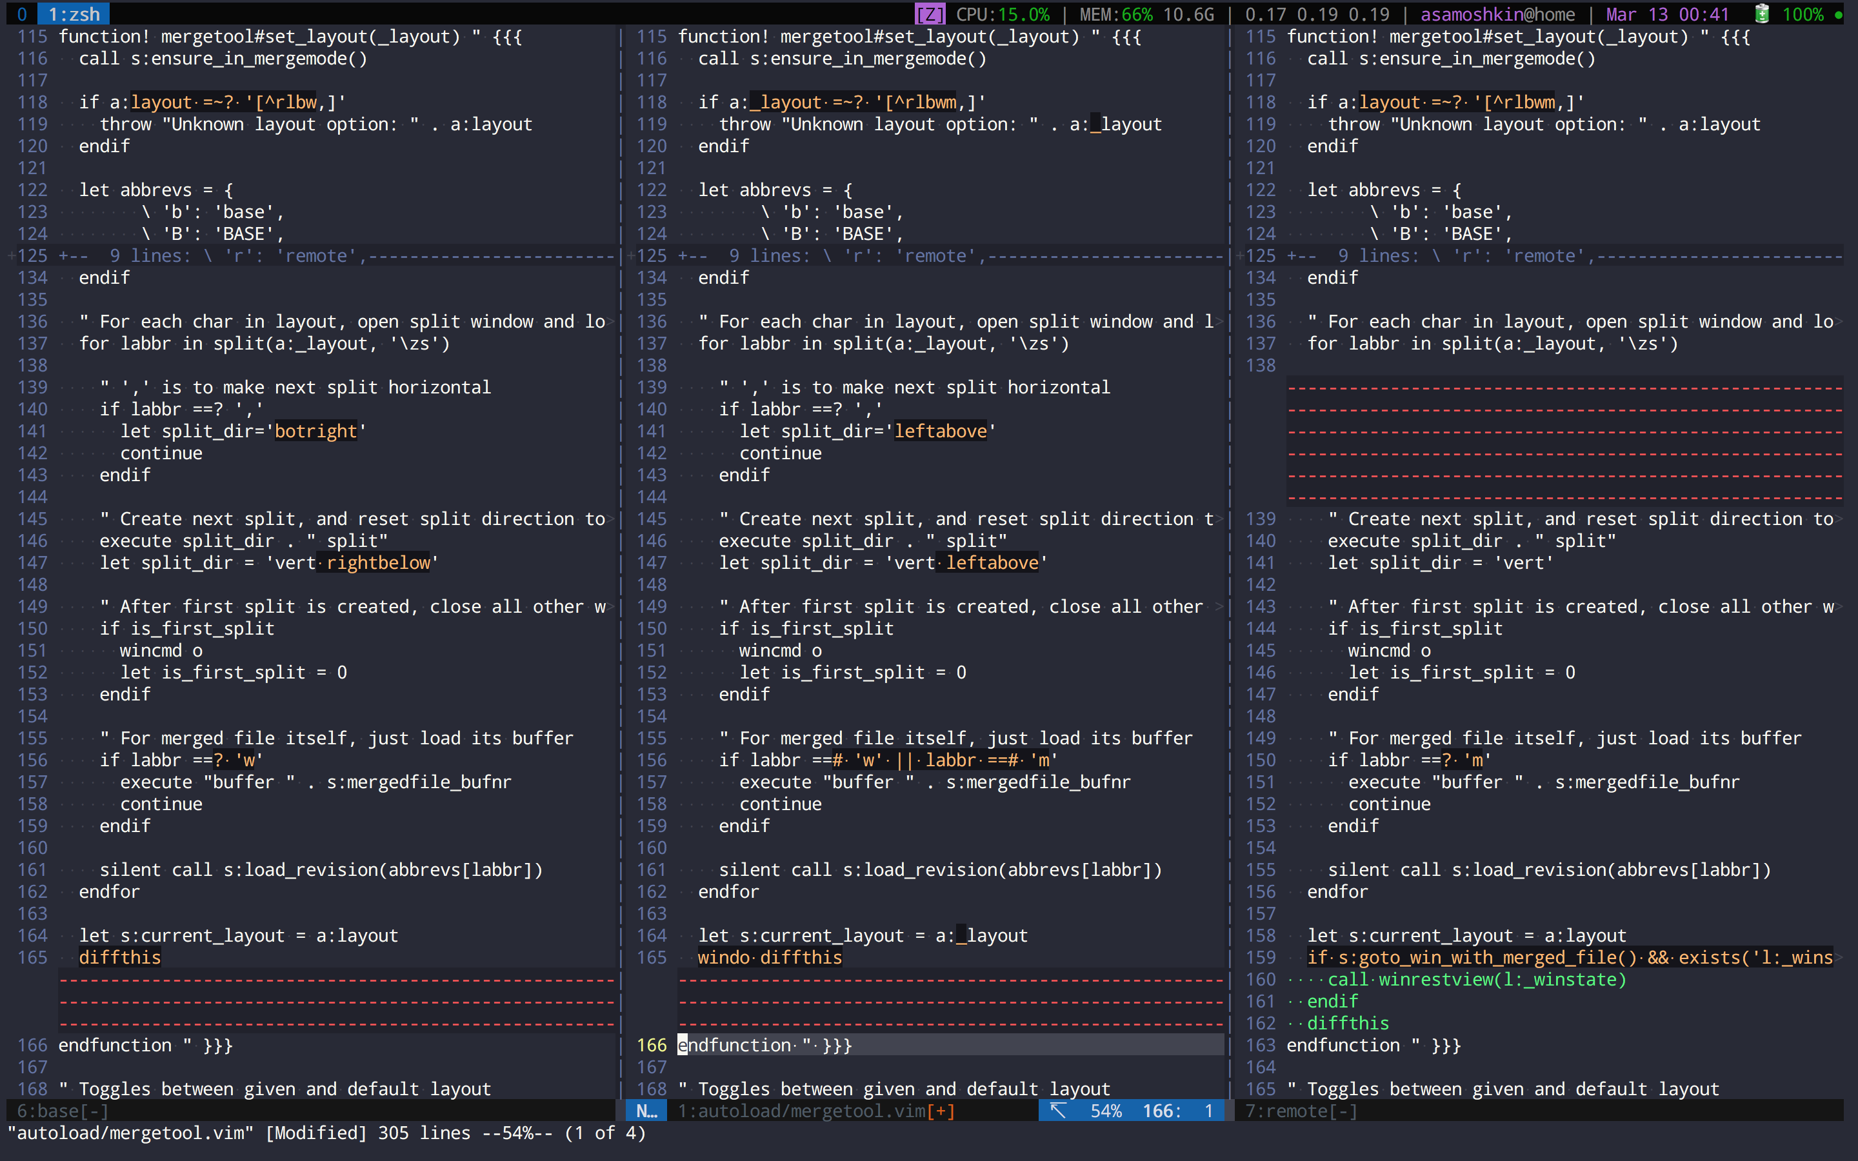Click highlighted 'leftabove' on line 141
The width and height of the screenshot is (1858, 1161).
(941, 431)
